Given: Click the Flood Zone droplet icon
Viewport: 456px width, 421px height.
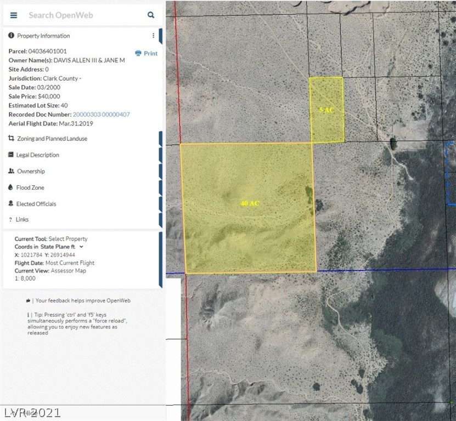Looking at the screenshot, I should pos(10,187).
